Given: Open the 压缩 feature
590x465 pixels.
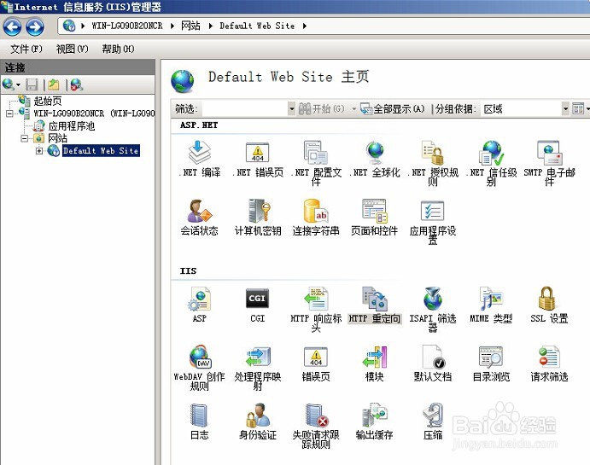Looking at the screenshot, I should click(x=433, y=421).
